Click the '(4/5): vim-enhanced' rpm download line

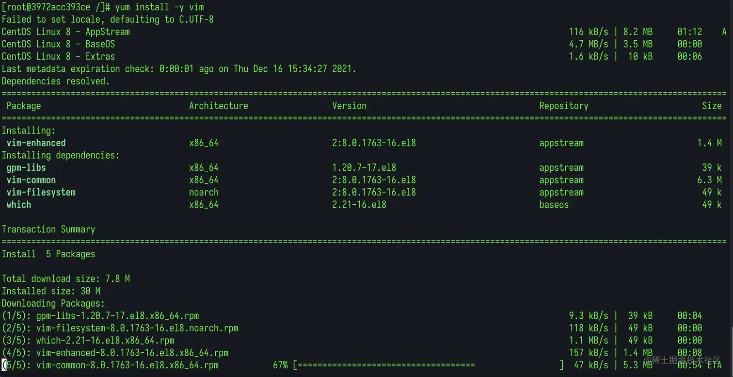click(x=115, y=353)
